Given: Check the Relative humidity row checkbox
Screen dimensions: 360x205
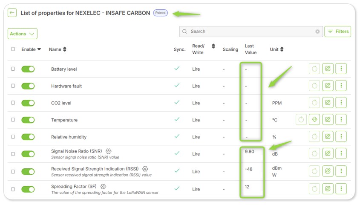Looking at the screenshot, I should pyautogui.click(x=13, y=137).
